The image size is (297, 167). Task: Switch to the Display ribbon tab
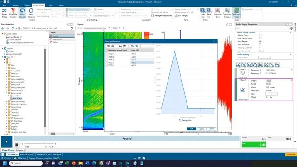(x=26, y=6)
